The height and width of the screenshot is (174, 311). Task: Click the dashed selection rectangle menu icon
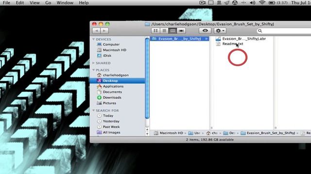pos(211,3)
